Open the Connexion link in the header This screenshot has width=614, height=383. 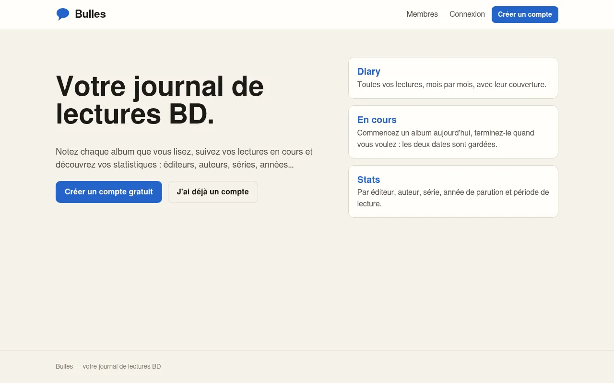(467, 14)
